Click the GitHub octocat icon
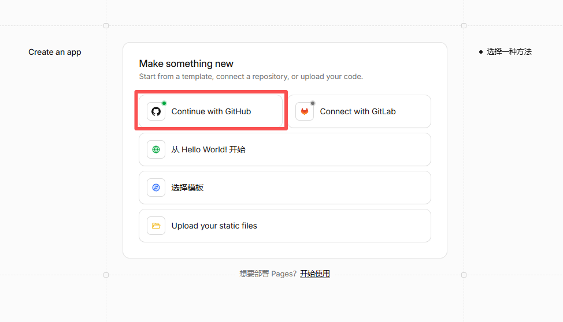563x322 pixels. click(156, 111)
